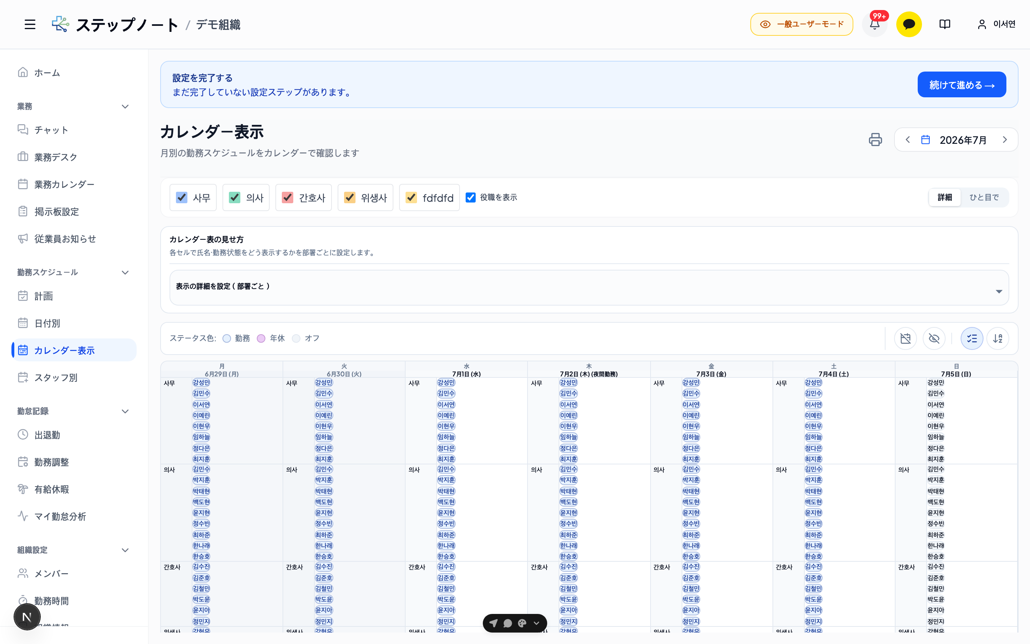Open 業務カレンダー in the sidebar
Viewport: 1030px width, 644px height.
click(x=74, y=184)
